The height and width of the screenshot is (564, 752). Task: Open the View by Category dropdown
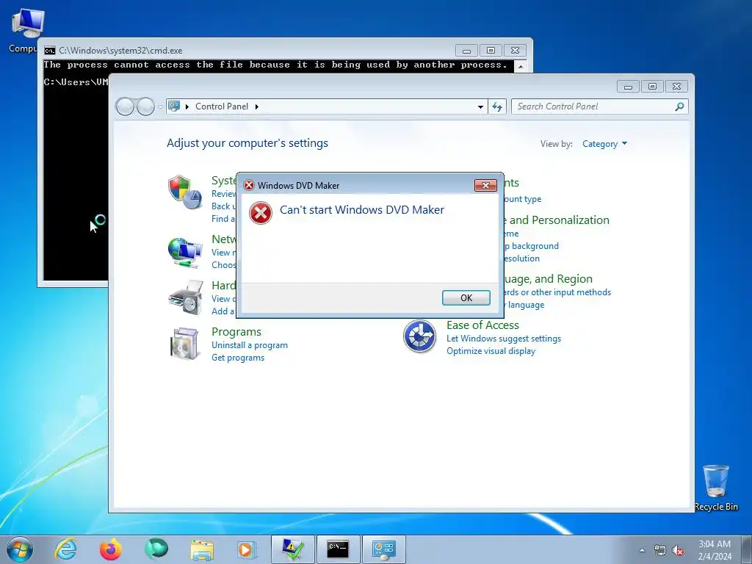click(604, 144)
